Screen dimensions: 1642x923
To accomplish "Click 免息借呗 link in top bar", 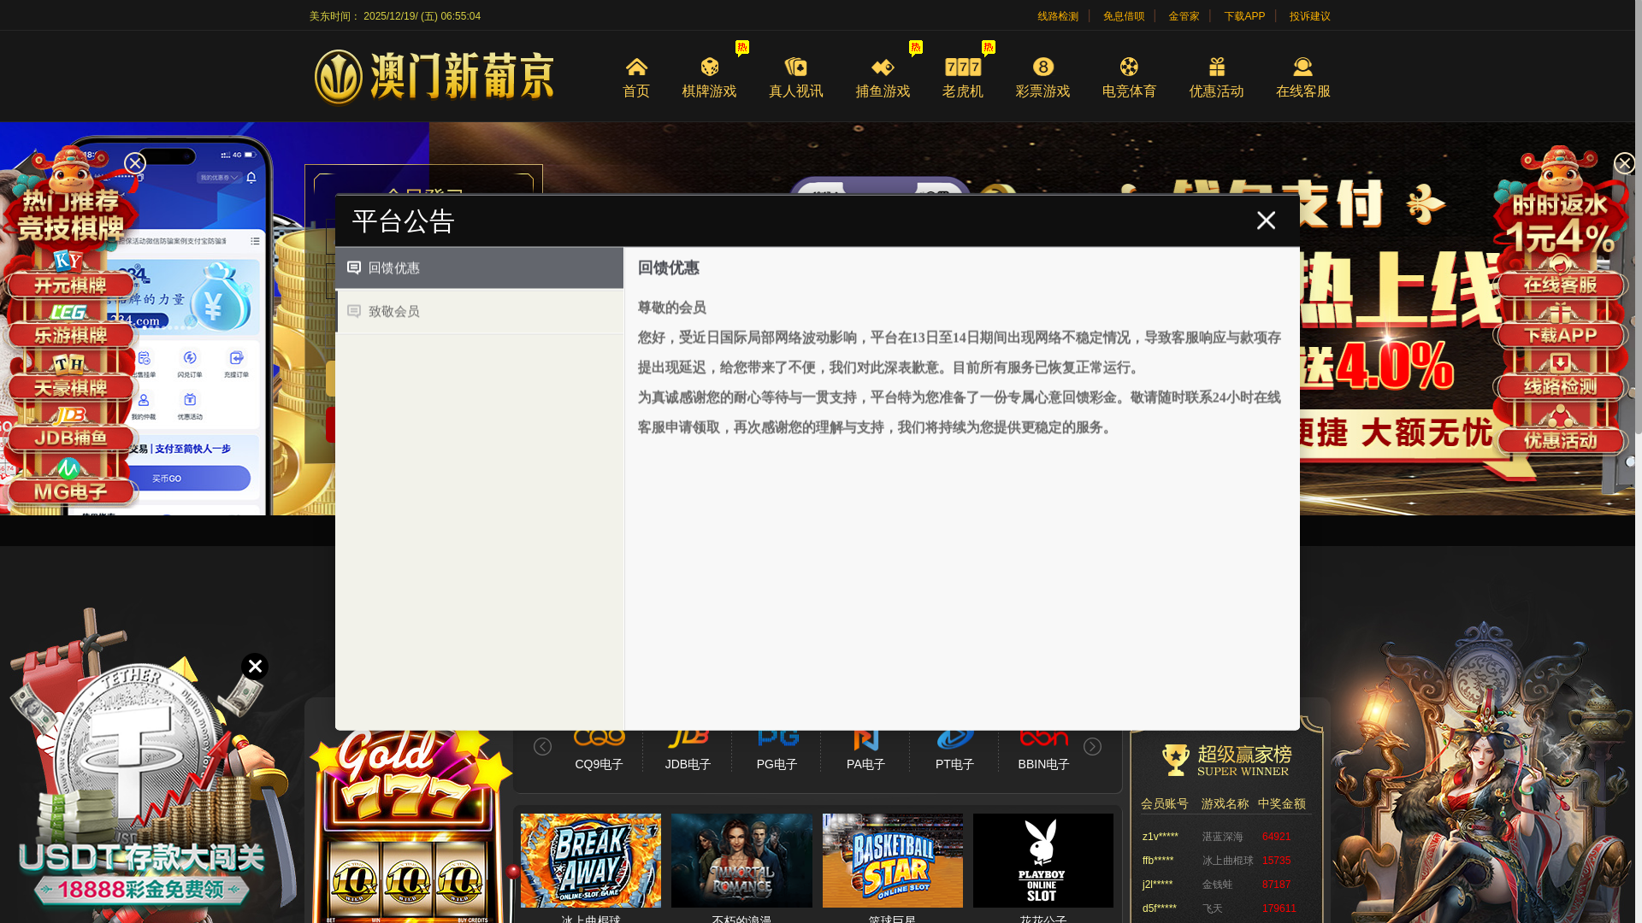I will tap(1123, 16).
